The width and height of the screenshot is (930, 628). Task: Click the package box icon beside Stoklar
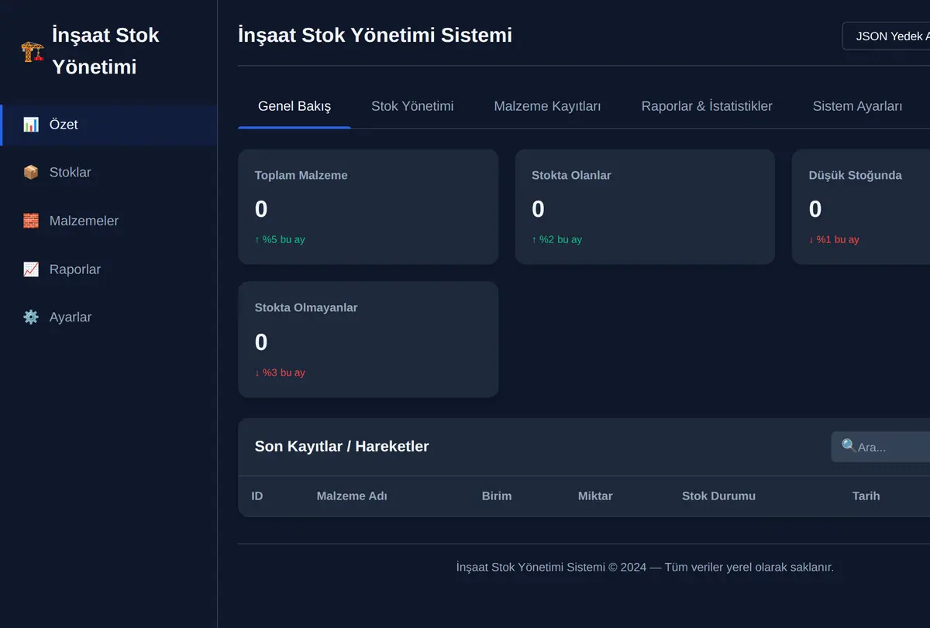pos(31,173)
